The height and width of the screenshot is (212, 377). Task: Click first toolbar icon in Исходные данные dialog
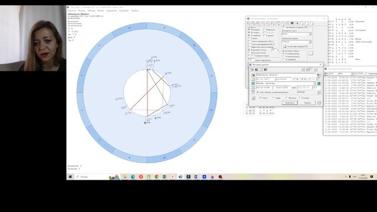252,69
